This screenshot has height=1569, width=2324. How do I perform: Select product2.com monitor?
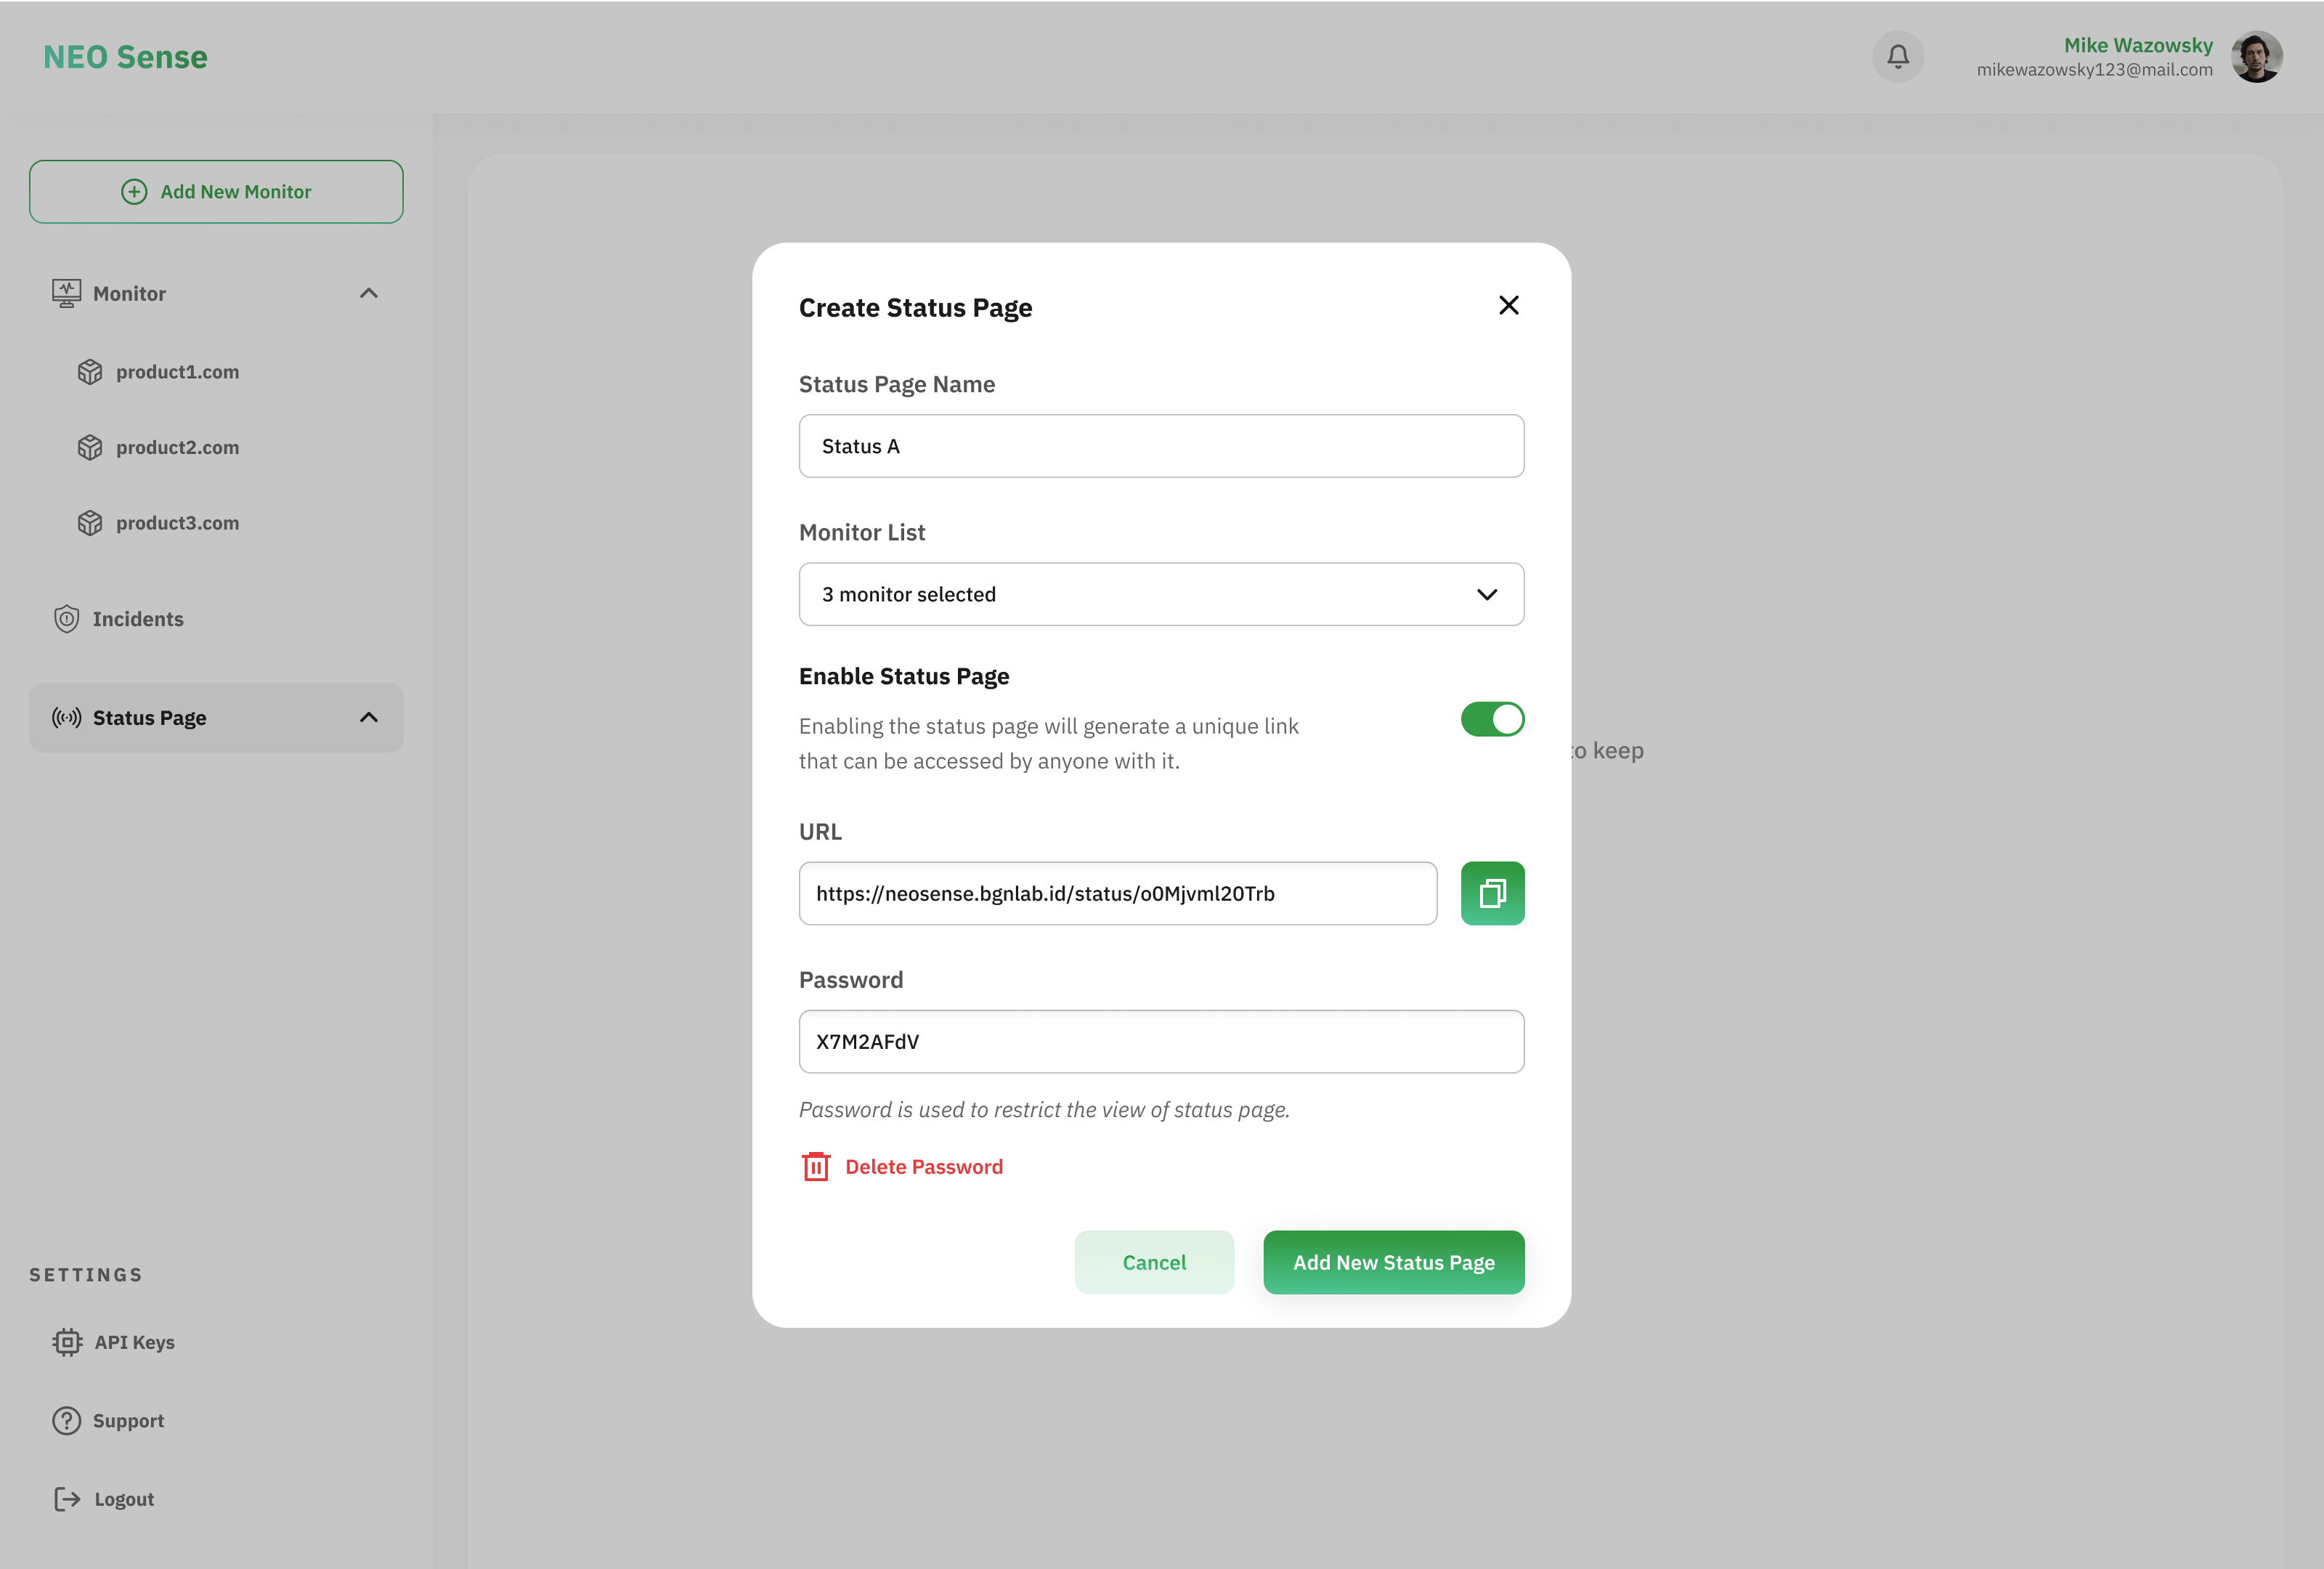point(177,447)
